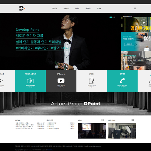Click the outlined button on teal banner

(129, 44)
